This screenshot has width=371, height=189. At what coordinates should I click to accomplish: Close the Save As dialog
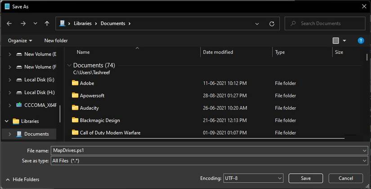click(364, 7)
